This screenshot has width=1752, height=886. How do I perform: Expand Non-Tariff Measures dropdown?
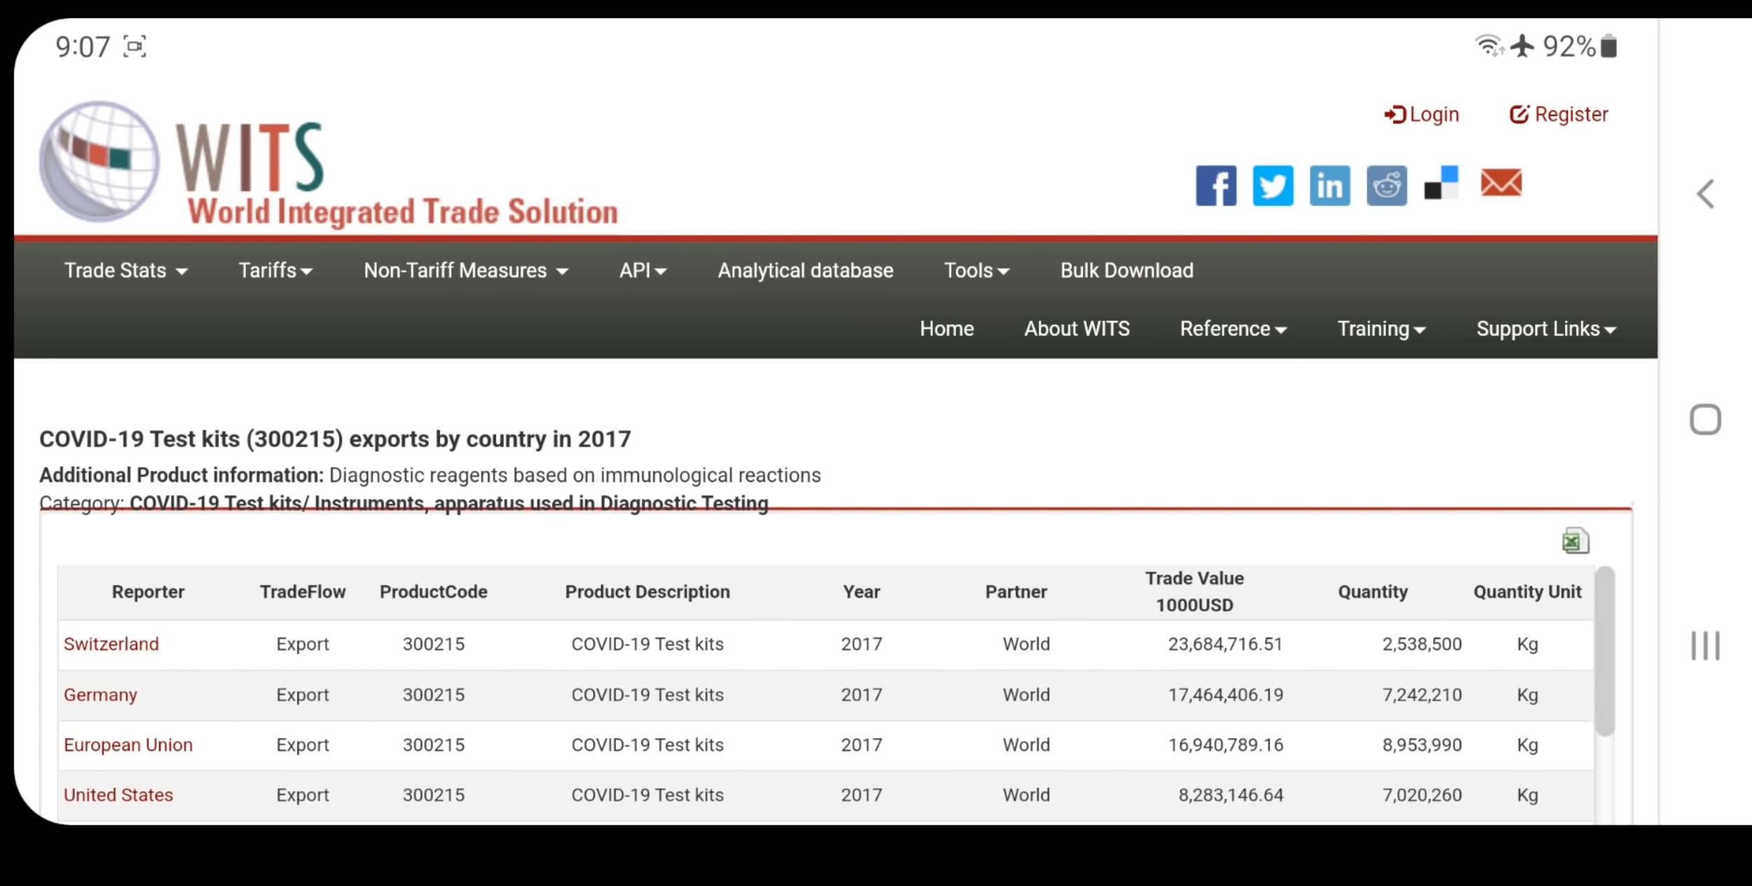click(465, 271)
